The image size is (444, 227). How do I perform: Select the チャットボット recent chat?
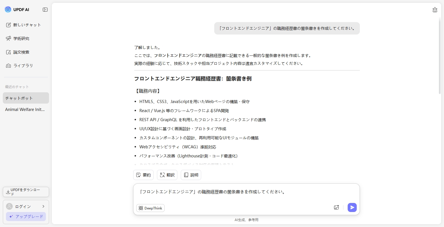26,98
